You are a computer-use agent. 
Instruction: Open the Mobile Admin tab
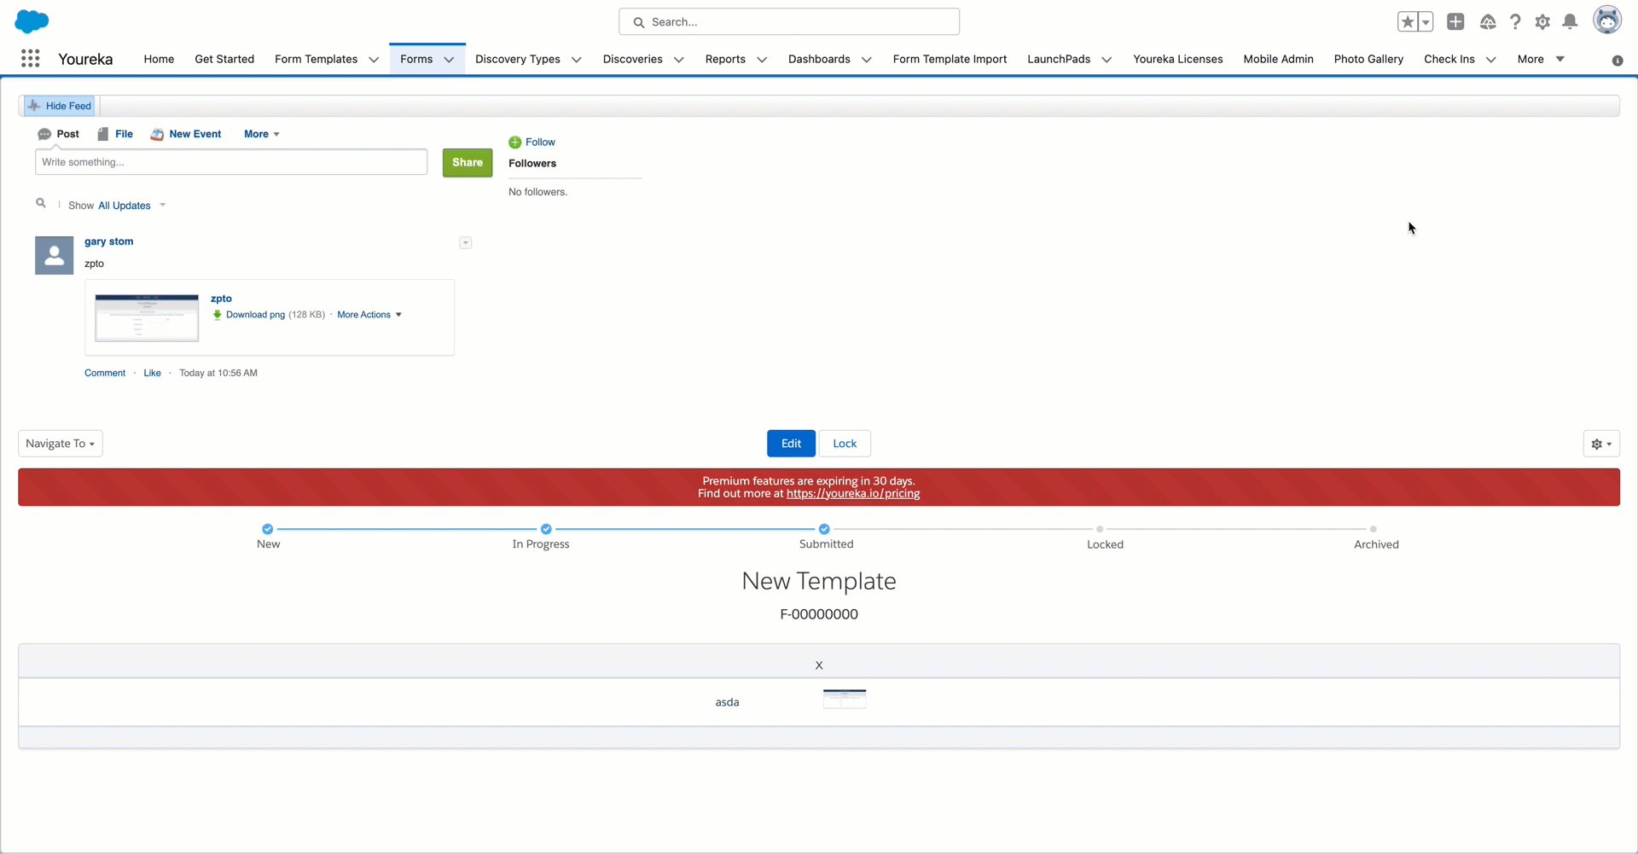(1278, 59)
